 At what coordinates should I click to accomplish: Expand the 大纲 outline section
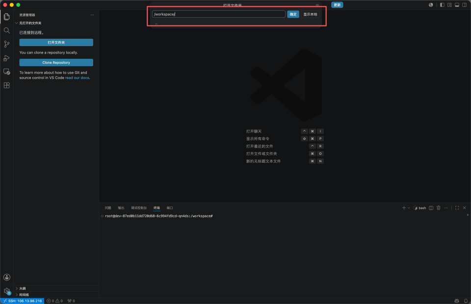(x=21, y=288)
